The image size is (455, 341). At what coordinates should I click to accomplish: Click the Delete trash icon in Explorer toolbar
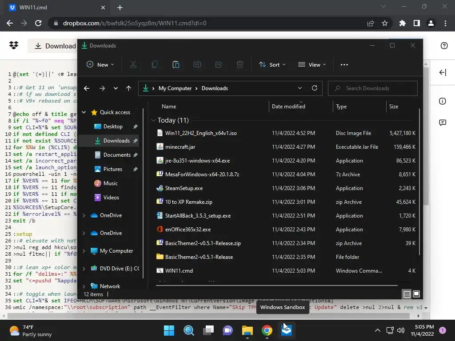pos(239,64)
